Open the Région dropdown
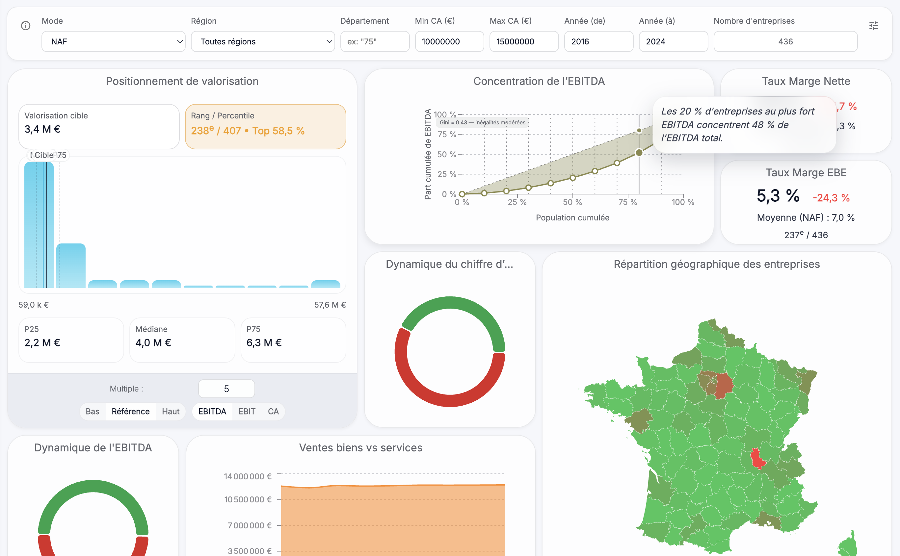 [262, 41]
